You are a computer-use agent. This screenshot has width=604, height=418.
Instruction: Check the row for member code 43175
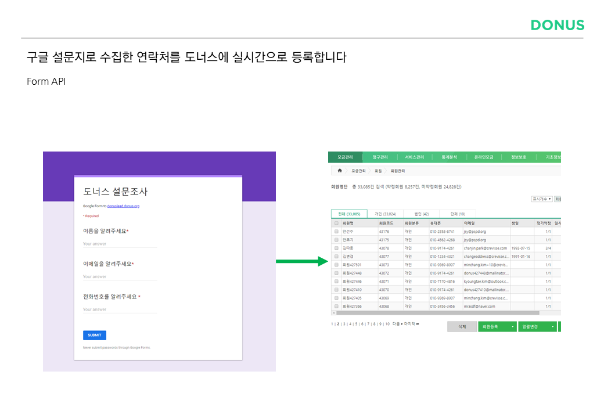click(x=336, y=240)
